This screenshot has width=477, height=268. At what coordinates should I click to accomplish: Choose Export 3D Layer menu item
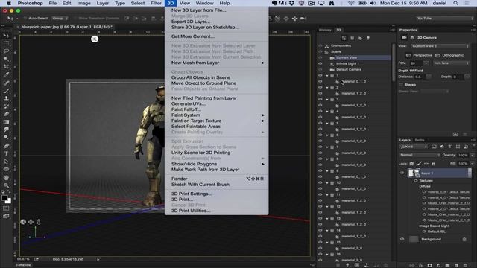pos(191,22)
